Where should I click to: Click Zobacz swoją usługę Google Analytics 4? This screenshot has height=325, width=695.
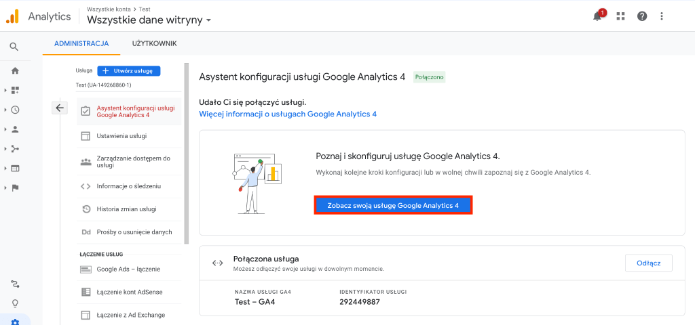click(x=393, y=206)
